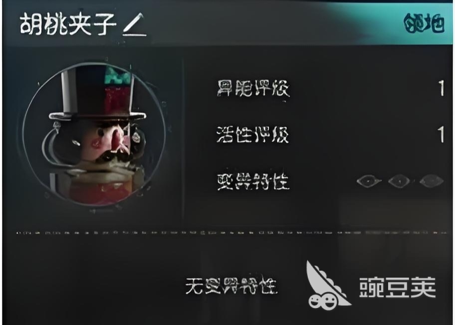
Task: Click the dotted divider line
Action: (231, 232)
